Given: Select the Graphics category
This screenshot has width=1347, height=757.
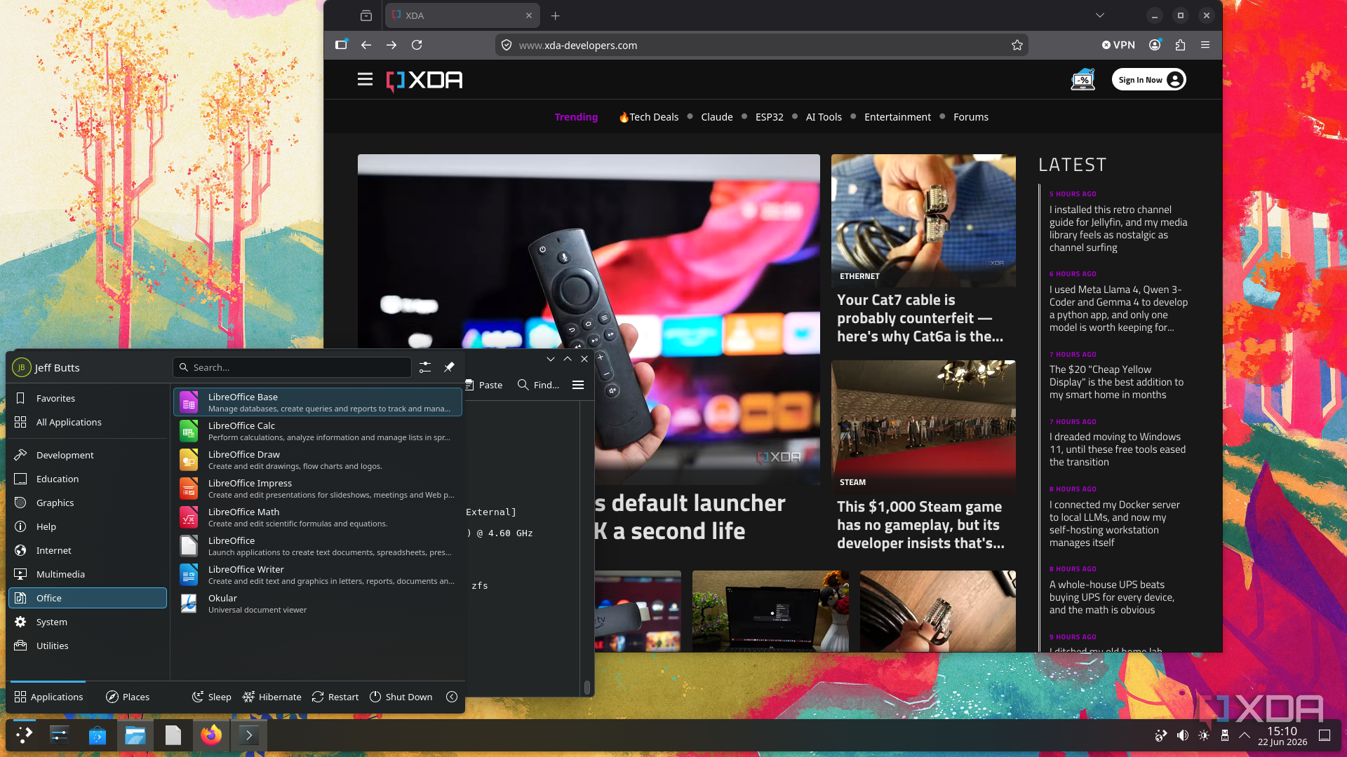Looking at the screenshot, I should pos(88,503).
